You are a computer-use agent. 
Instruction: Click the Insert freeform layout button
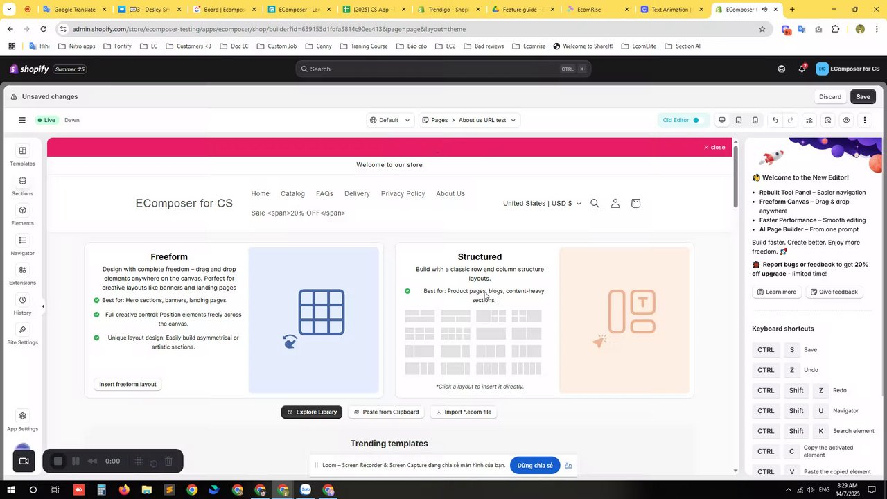(128, 384)
